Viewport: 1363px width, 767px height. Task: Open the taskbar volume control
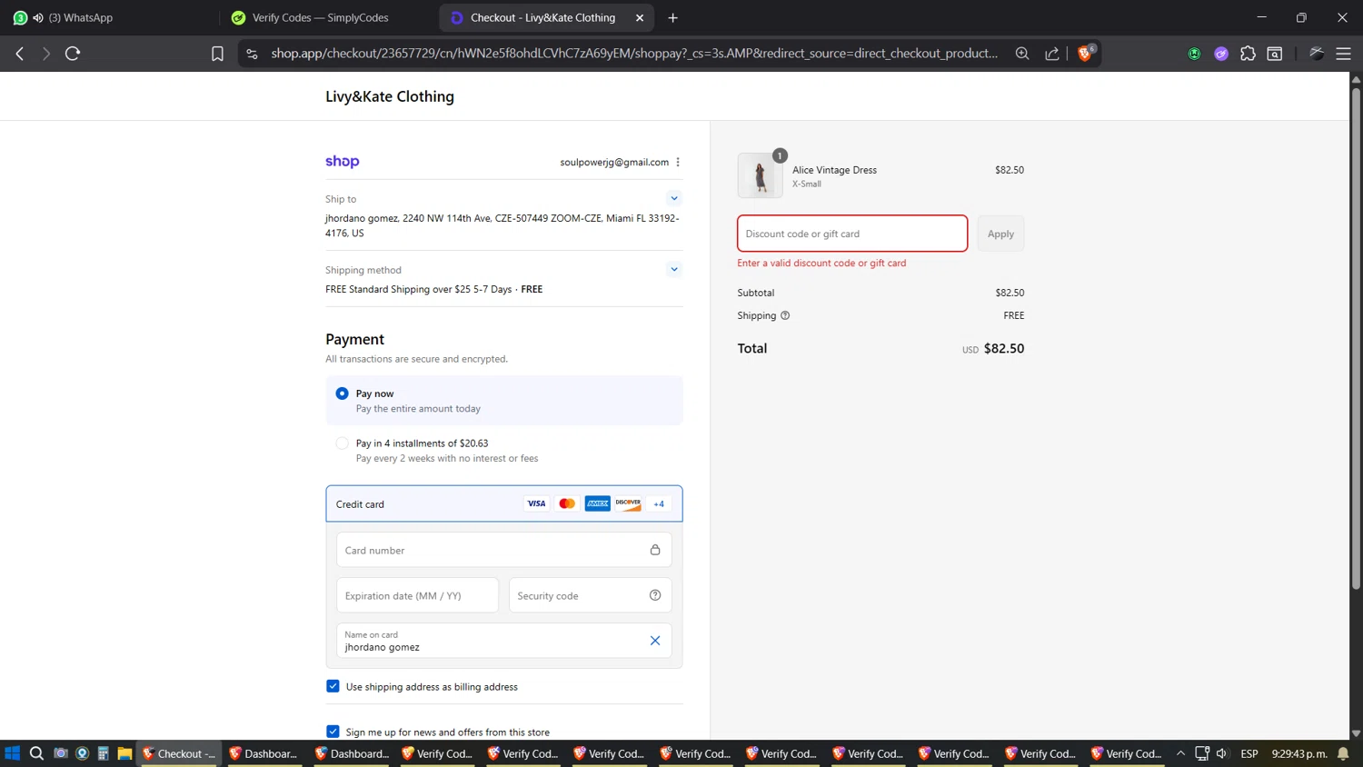point(1222,753)
